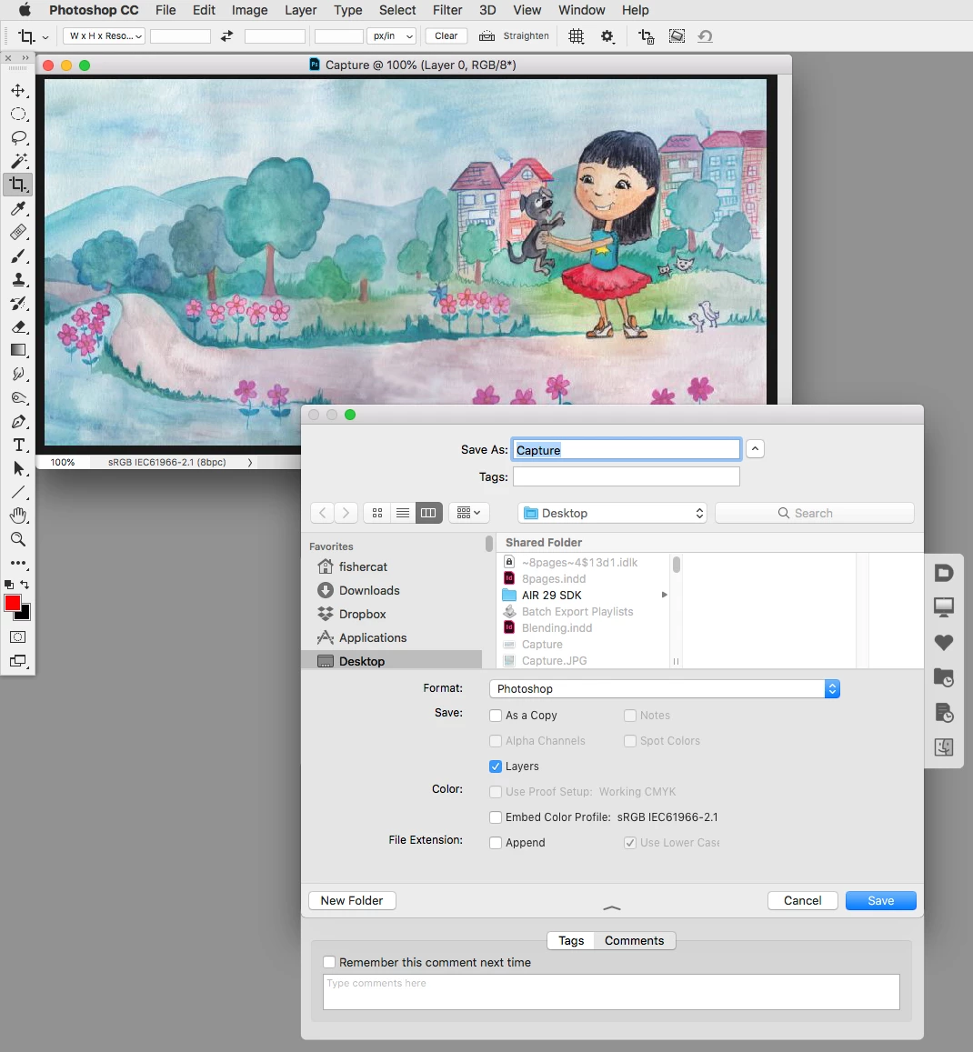Open the Layer menu
Screen dimensions: 973x1052
point(300,10)
